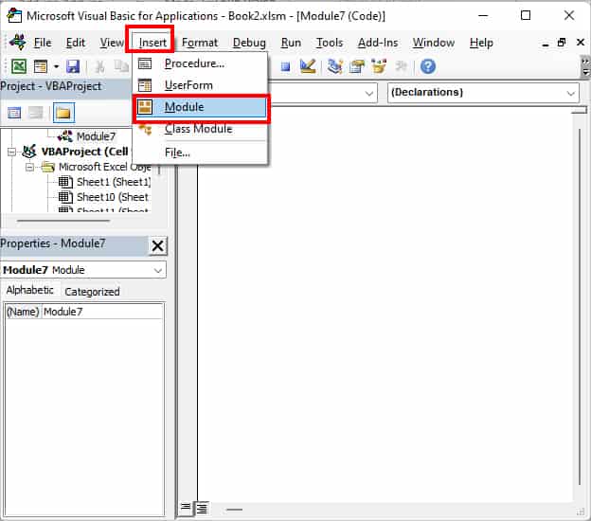Viewport: 591px width, 521px height.
Task: Open Object Browser toolbar icon
Action: [x=379, y=66]
